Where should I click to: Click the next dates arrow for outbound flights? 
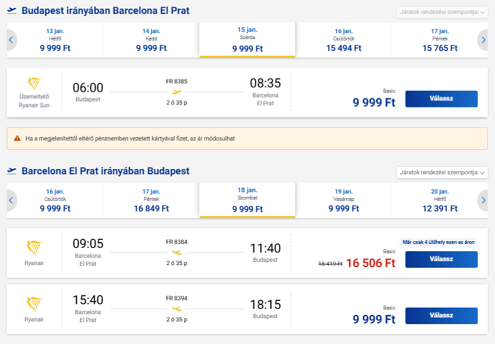pos(483,40)
